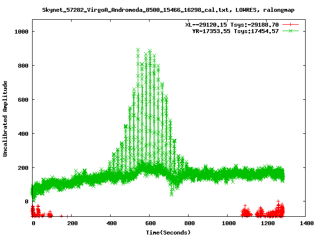Click the y-axis tick label '1000'
The width and height of the screenshot is (316, 237).
click(x=21, y=32)
